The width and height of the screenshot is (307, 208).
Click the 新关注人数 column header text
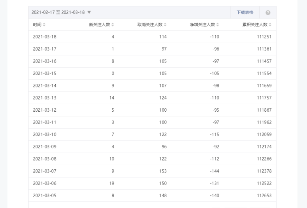[99, 25]
